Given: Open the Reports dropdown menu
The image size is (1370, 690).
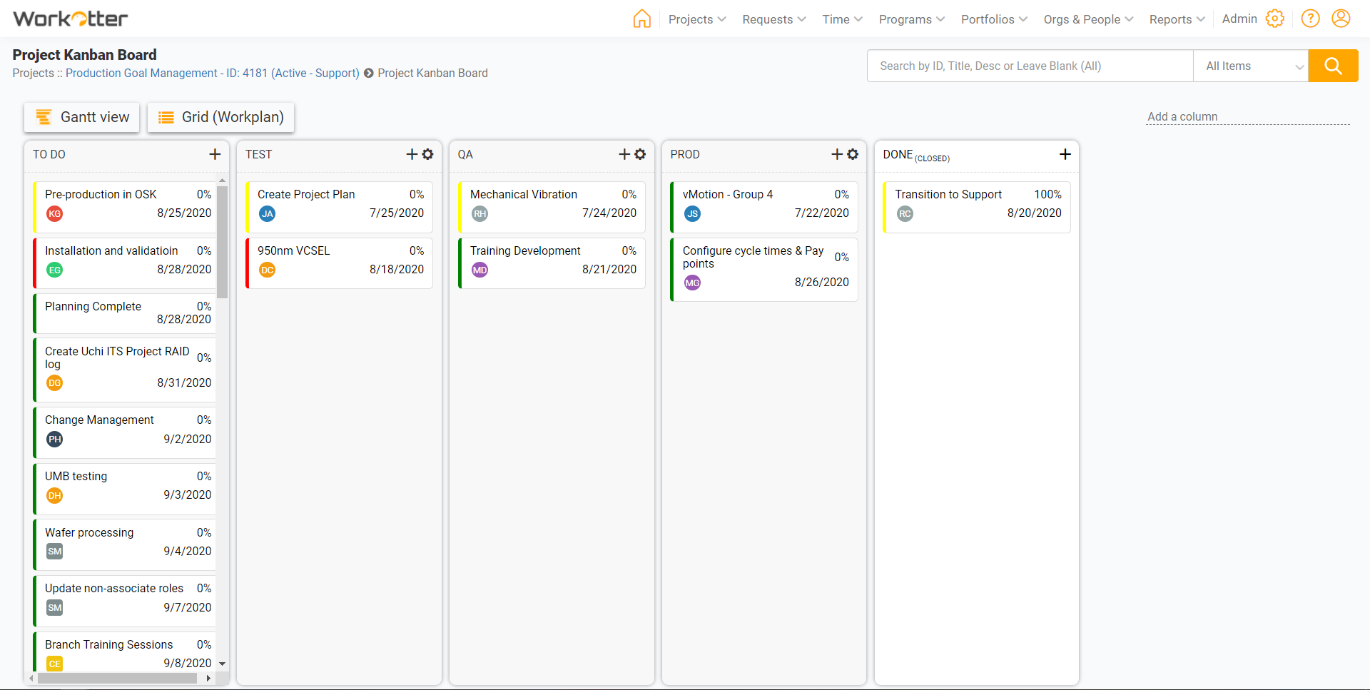Looking at the screenshot, I should point(1176,19).
